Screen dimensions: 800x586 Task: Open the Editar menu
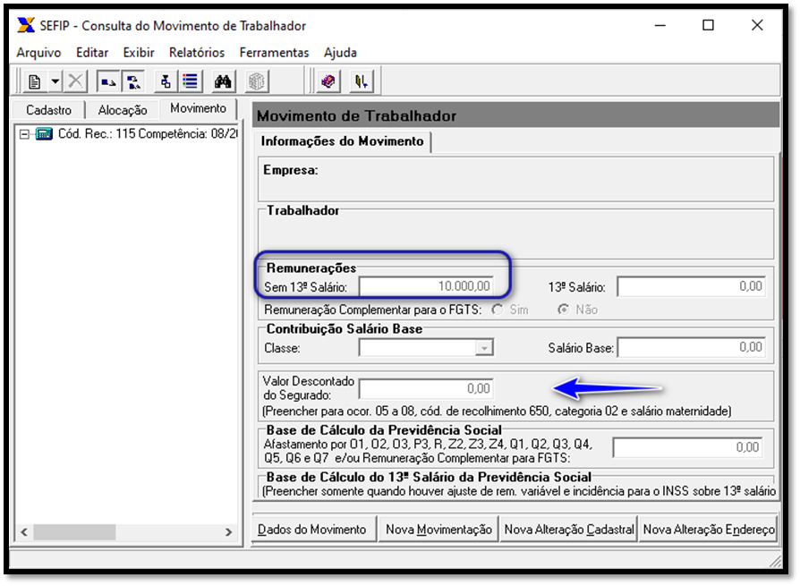(x=92, y=53)
